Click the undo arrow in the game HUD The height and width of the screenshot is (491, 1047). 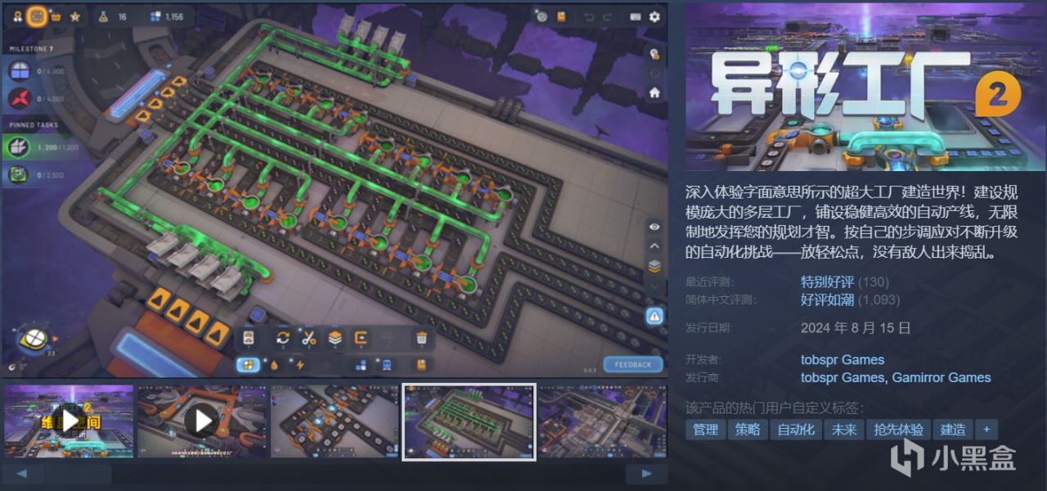pos(588,16)
